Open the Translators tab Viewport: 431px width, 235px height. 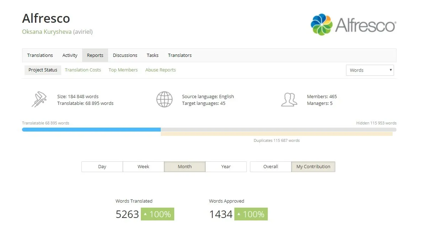[180, 55]
